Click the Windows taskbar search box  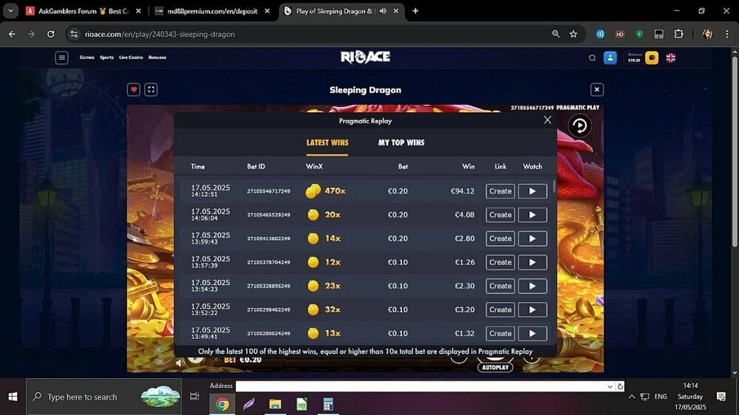coord(103,397)
